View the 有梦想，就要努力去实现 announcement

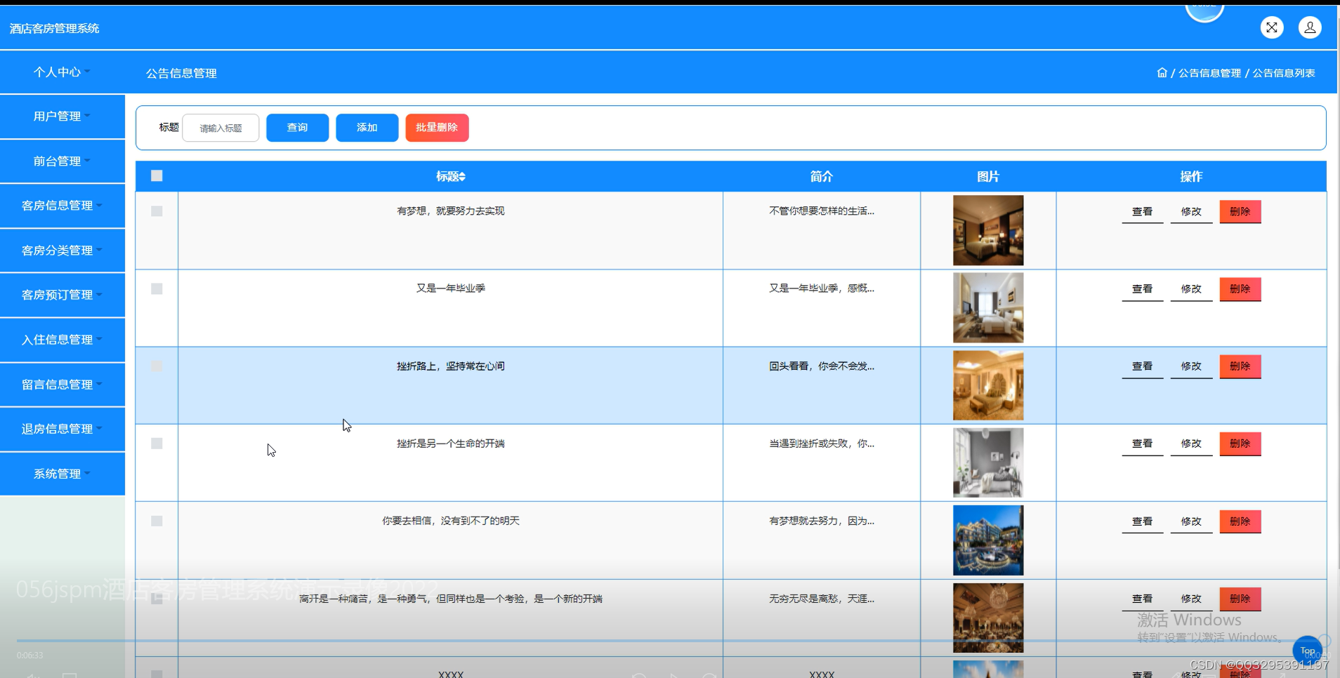pyautogui.click(x=1143, y=211)
